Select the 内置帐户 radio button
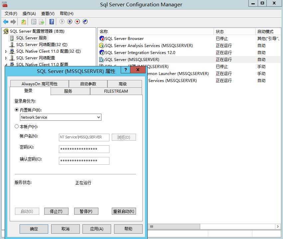This screenshot has width=283, height=239. 17,110
